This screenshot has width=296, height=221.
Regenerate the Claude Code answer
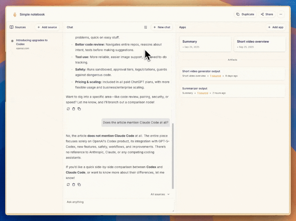[68, 184]
